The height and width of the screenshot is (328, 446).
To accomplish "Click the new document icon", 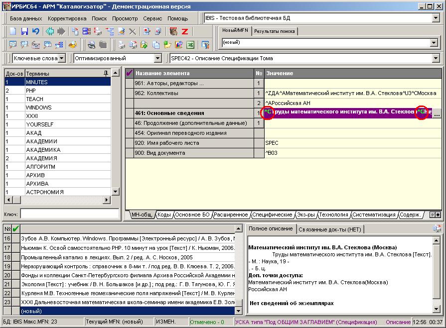I will pyautogui.click(x=13, y=31).
